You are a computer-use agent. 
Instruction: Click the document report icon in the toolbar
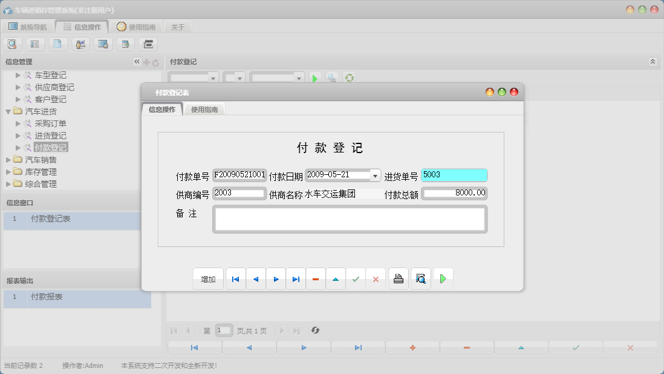coord(57,44)
